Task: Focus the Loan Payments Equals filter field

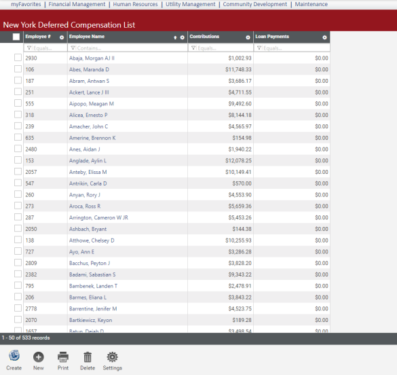Action: 292,48
